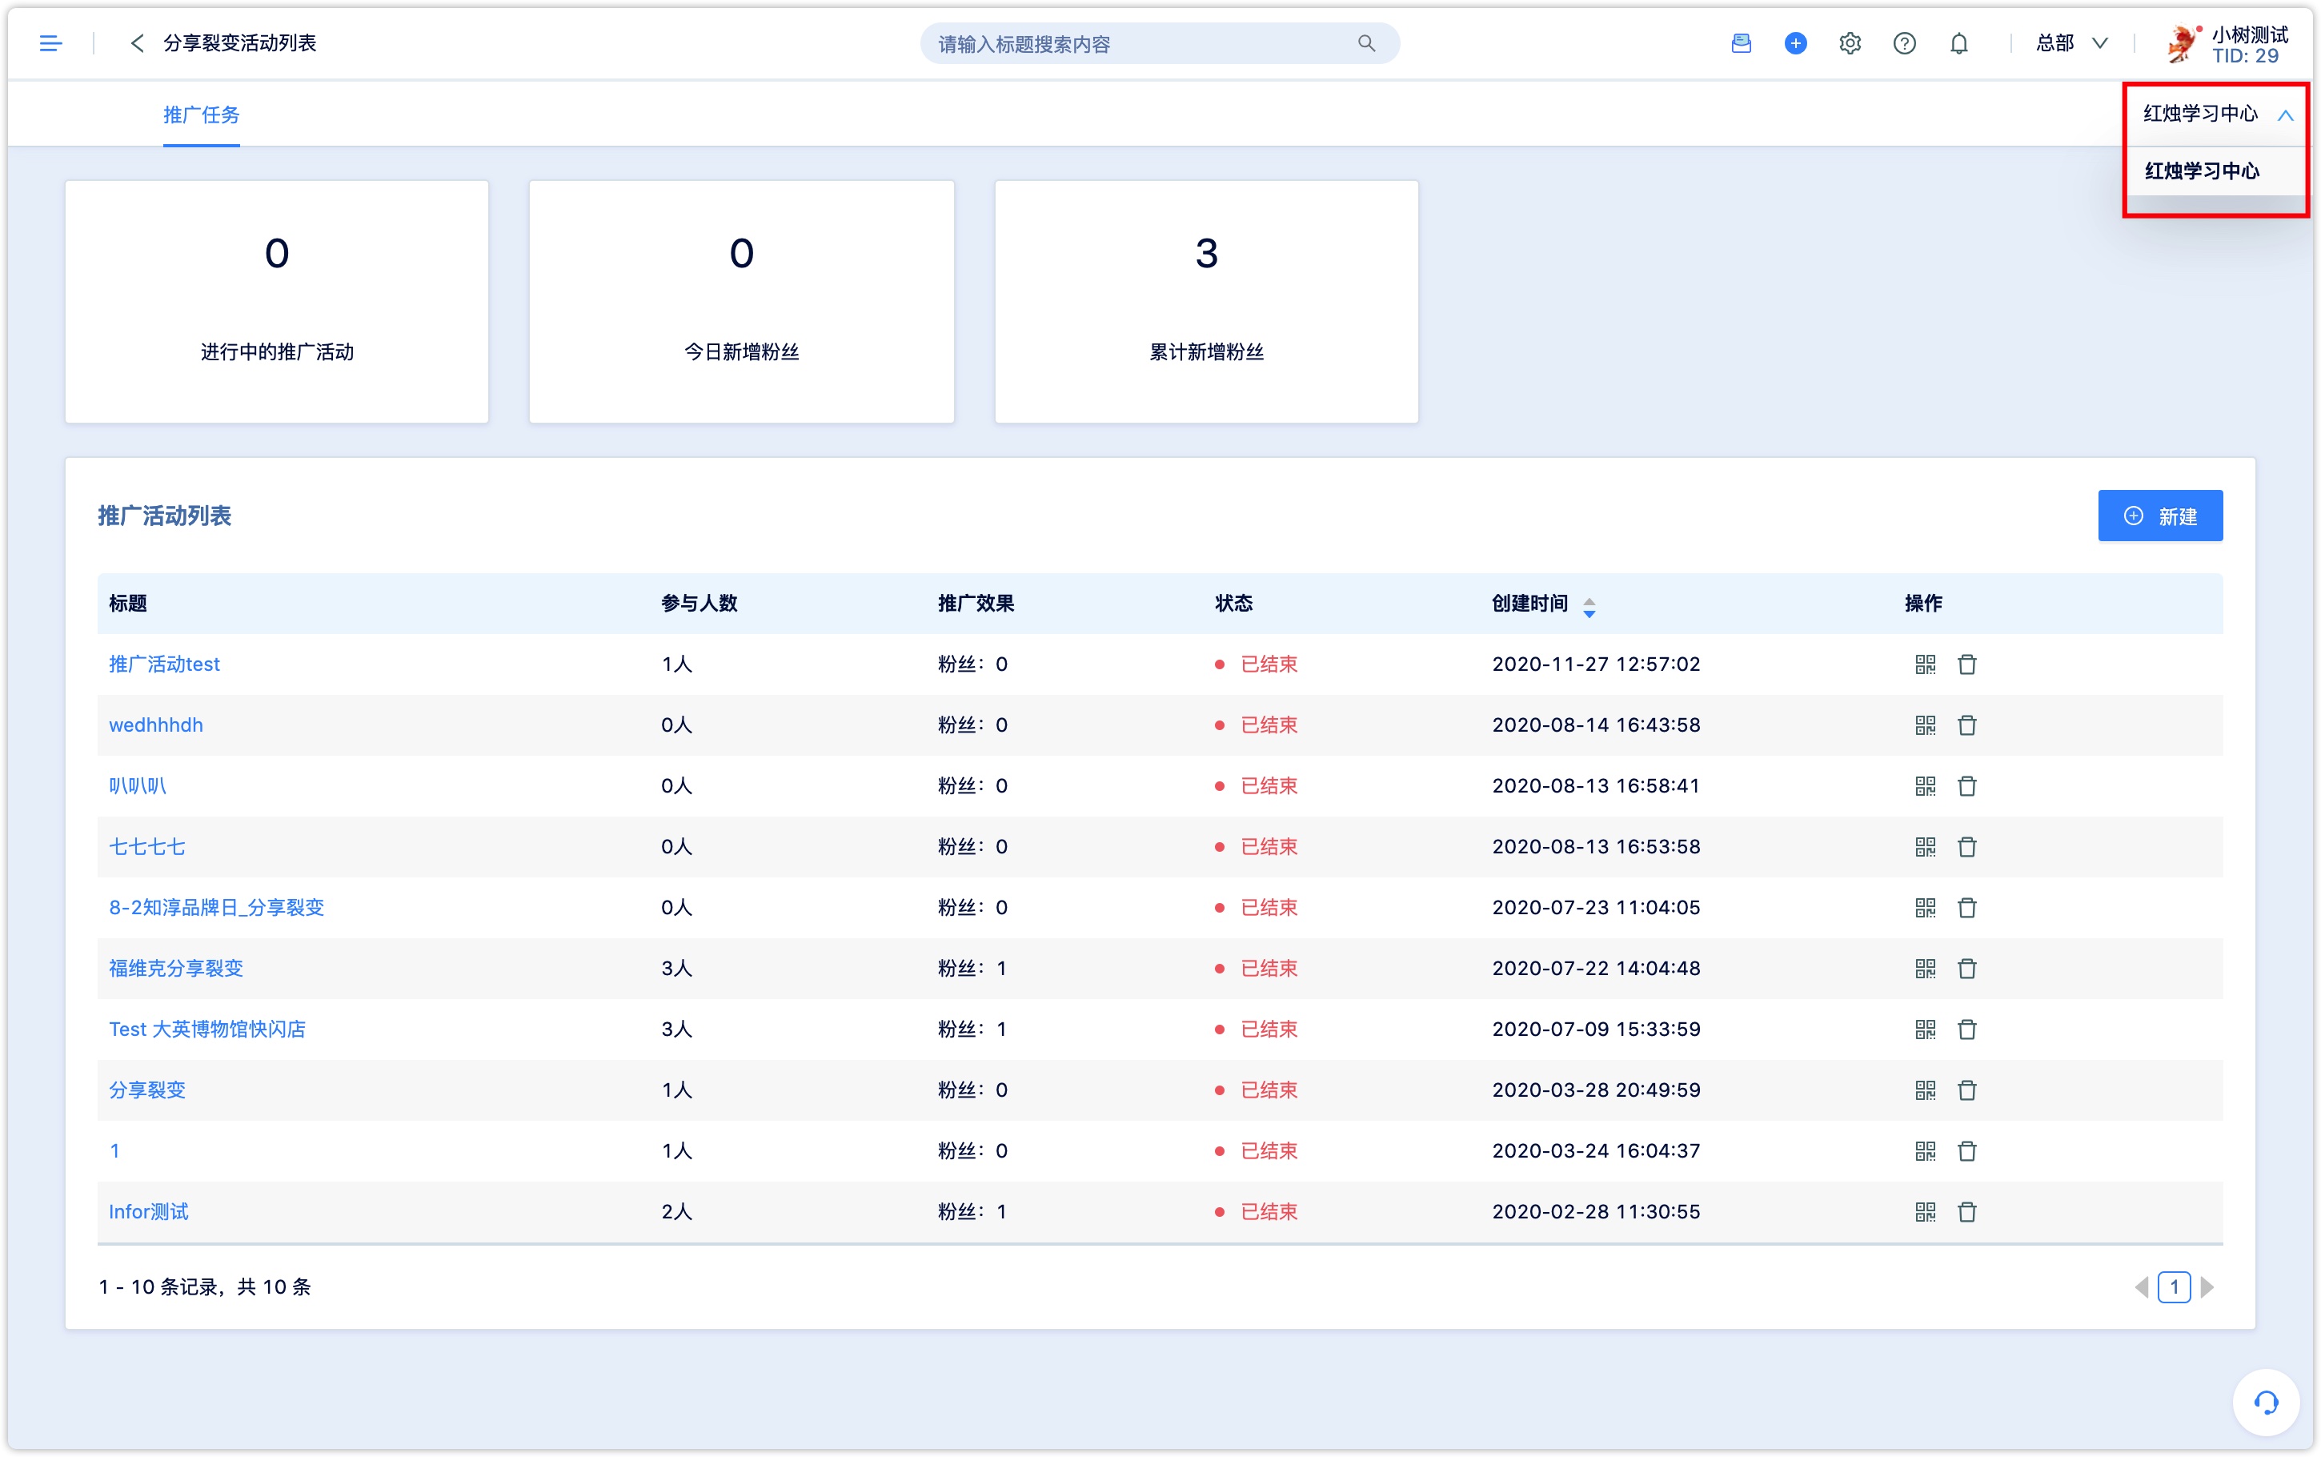Open the Infor测试 link
The width and height of the screenshot is (2321, 1457).
pos(148,1211)
